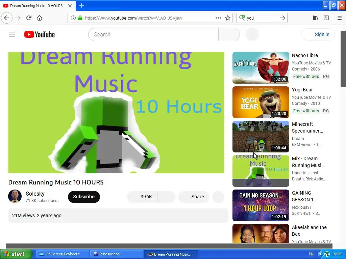Screen dimensions: 346x259
Task: Open the Firefox hamburger menu
Action: click(340, 18)
